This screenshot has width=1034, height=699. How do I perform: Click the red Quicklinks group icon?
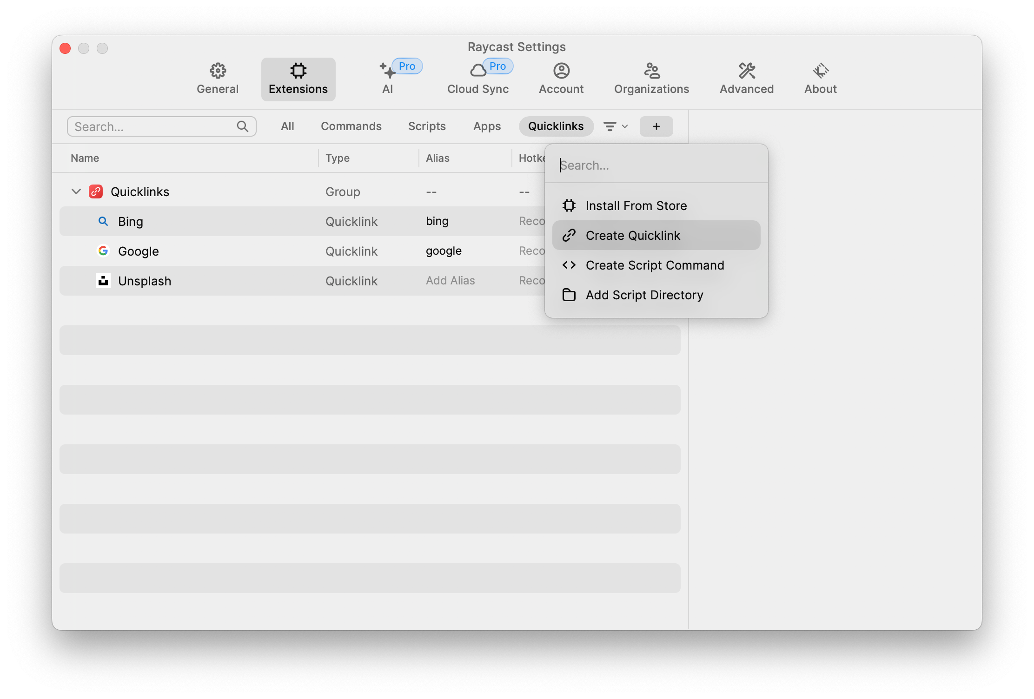[x=96, y=191]
